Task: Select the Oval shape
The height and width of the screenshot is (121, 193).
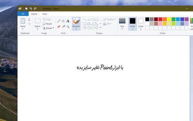Action: [93, 19]
